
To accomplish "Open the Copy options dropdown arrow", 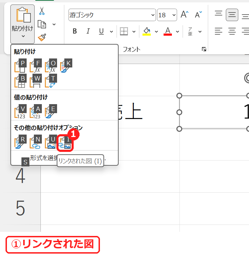I will coord(54,25).
